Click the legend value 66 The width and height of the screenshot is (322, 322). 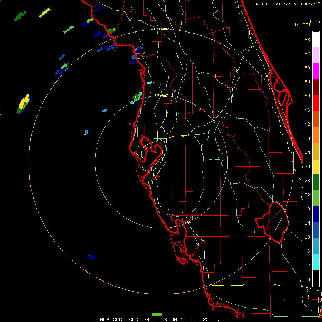[307, 39]
